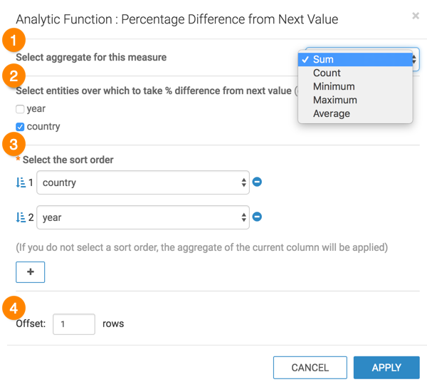
Task: Enable the year entity checkbox
Action: 21,109
